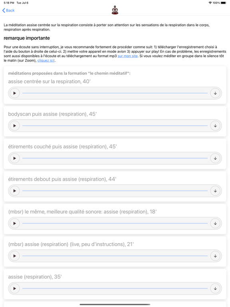
Task: Seek within the étirements debout progress bar
Action: tap(115, 191)
